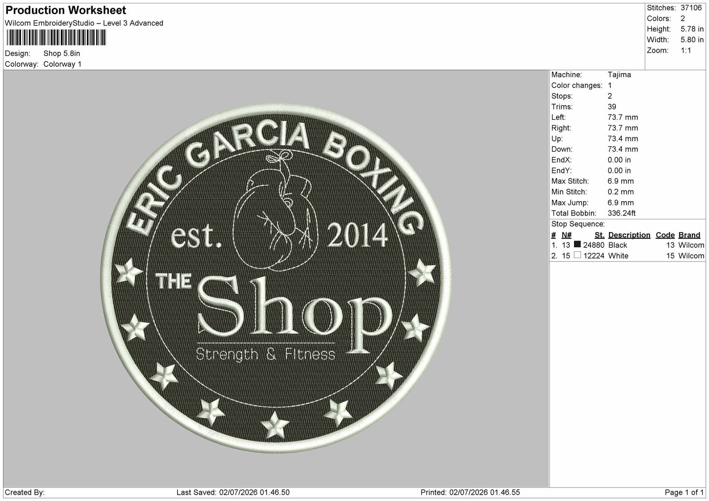Click the 'Last Saved' timestamp in footer
Screen dimensions: 709x501
point(233,492)
